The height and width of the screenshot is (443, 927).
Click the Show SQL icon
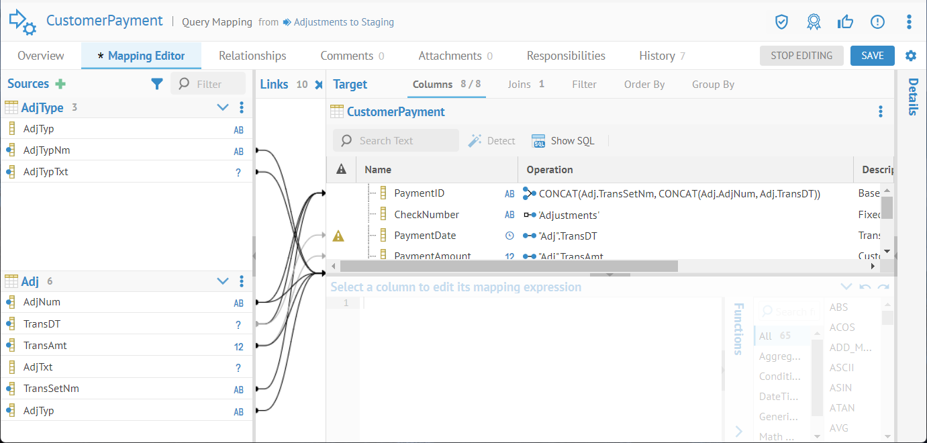click(x=538, y=141)
